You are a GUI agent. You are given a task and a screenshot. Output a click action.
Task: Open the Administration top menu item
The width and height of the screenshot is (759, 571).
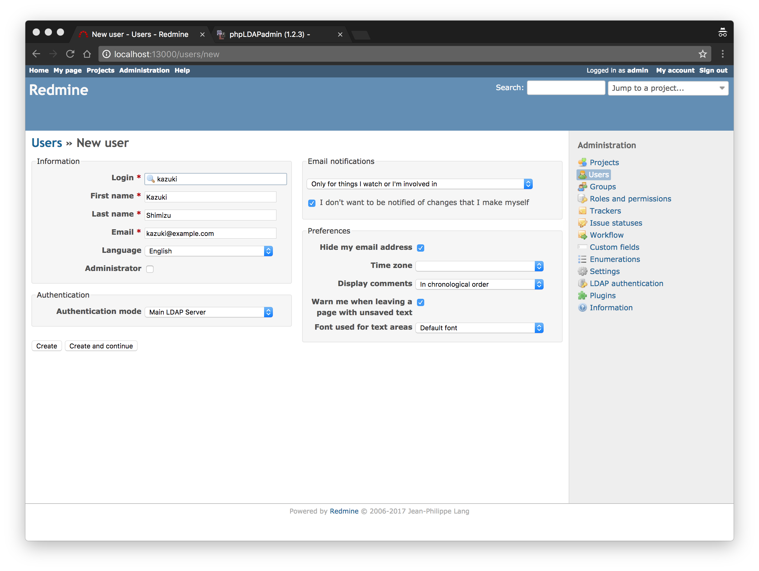click(144, 70)
